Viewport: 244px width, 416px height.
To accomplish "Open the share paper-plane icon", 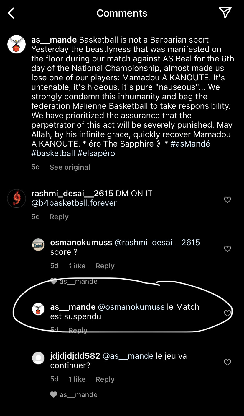I will pyautogui.click(x=225, y=13).
